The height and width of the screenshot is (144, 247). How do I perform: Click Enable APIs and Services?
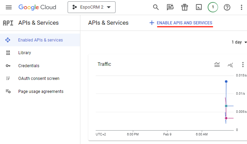tap(181, 23)
